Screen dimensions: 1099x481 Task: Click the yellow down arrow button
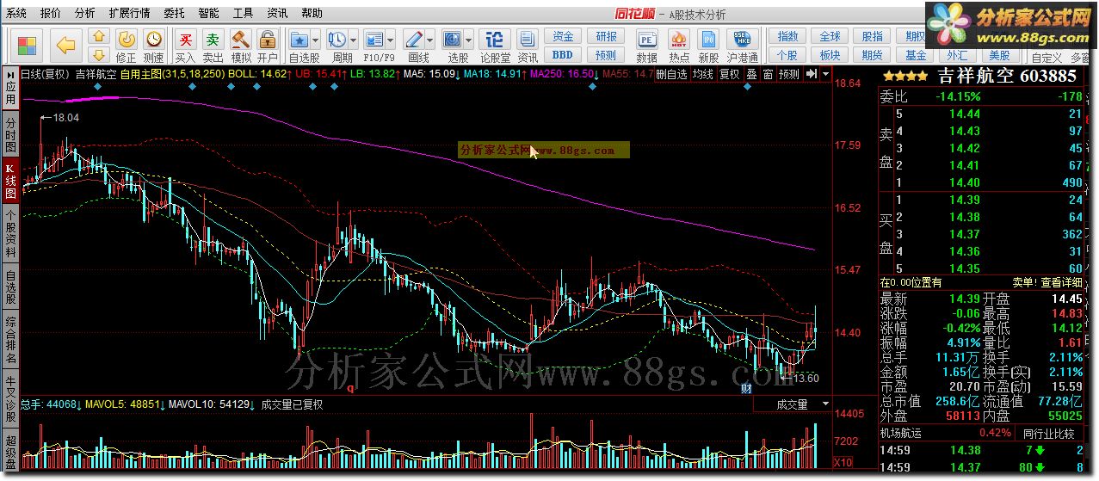tap(99, 55)
